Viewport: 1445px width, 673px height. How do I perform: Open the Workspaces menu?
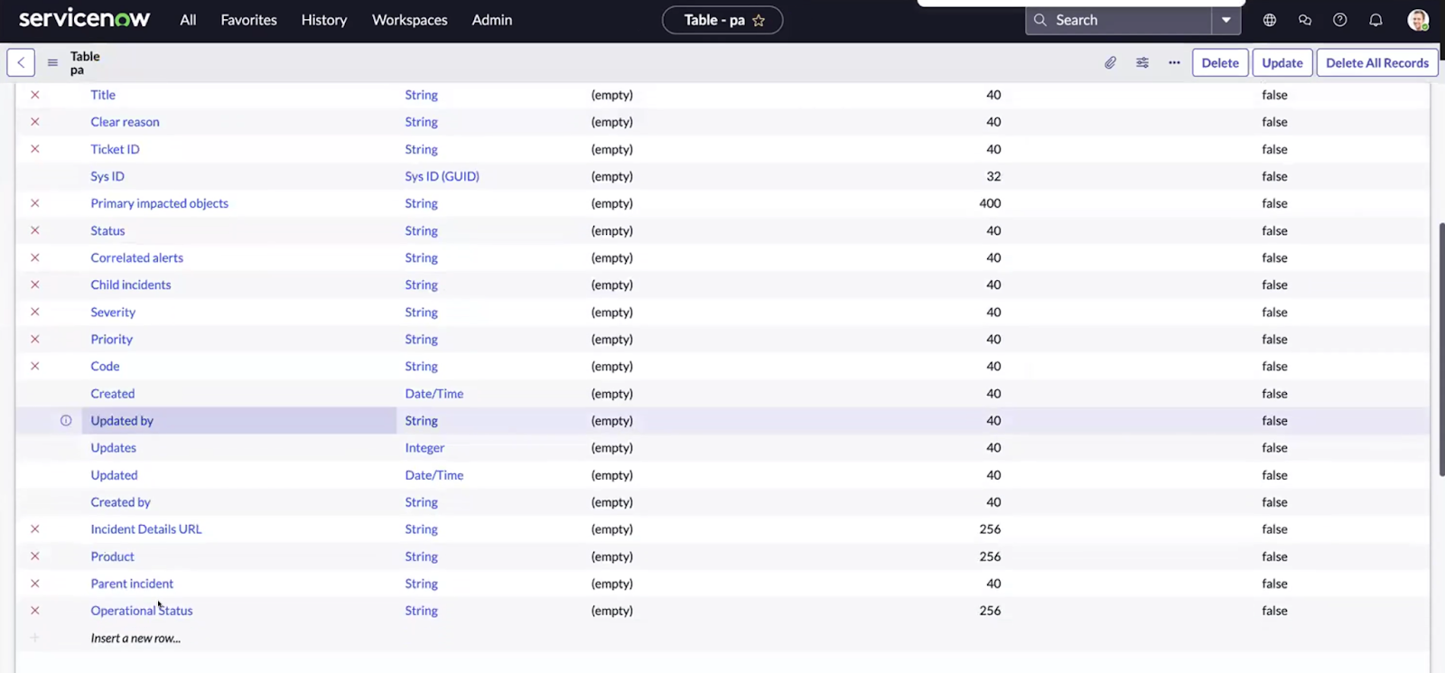410,20
